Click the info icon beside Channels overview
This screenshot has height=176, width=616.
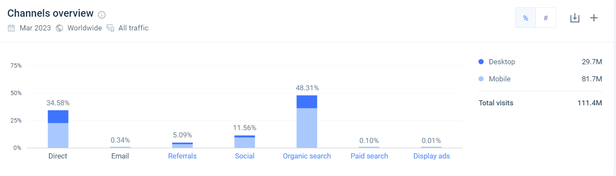[x=102, y=15]
